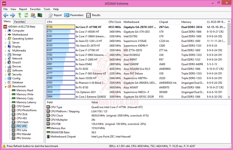Open the FPU SinJulia benchmark
This screenshot has height=150, width=233.
[24, 138]
